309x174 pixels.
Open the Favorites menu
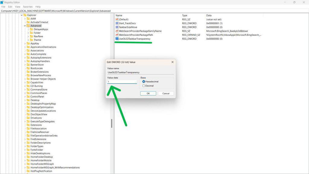(x=27, y=6)
